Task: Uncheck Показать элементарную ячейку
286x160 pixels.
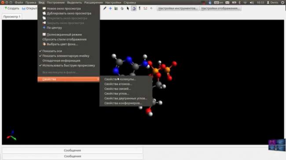Action: click(69, 56)
